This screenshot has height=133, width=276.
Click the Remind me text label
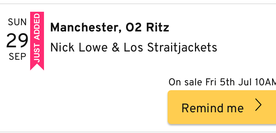point(213,108)
